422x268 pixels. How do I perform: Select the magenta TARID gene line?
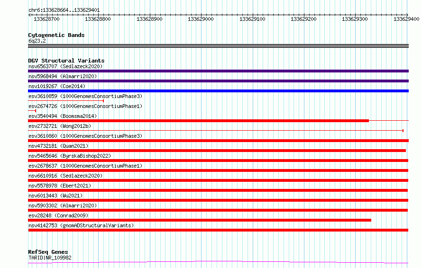point(218,262)
